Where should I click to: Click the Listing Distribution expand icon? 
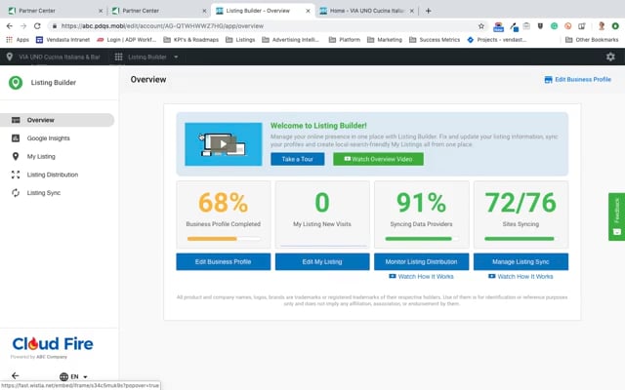[x=16, y=175]
